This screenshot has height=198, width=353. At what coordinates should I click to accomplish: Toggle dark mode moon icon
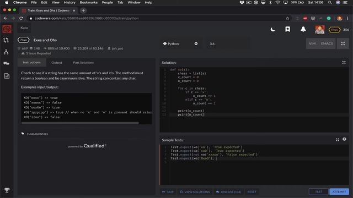coord(273,29)
